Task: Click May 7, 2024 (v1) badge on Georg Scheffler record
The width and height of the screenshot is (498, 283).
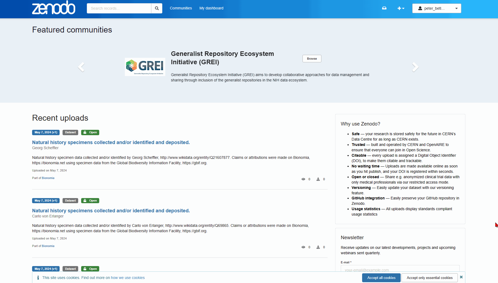Action: coord(46,132)
